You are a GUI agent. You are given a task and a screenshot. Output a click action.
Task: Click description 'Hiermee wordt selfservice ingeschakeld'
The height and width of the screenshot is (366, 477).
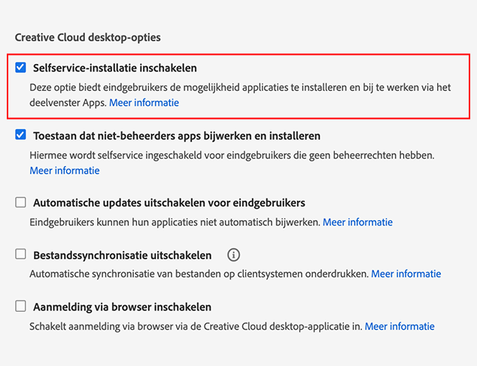pyautogui.click(x=232, y=156)
